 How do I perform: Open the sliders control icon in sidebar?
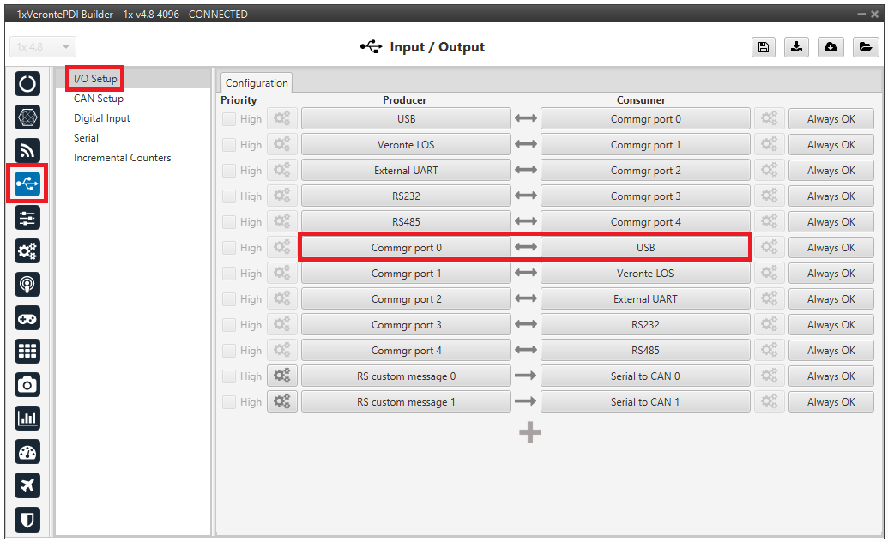(27, 218)
